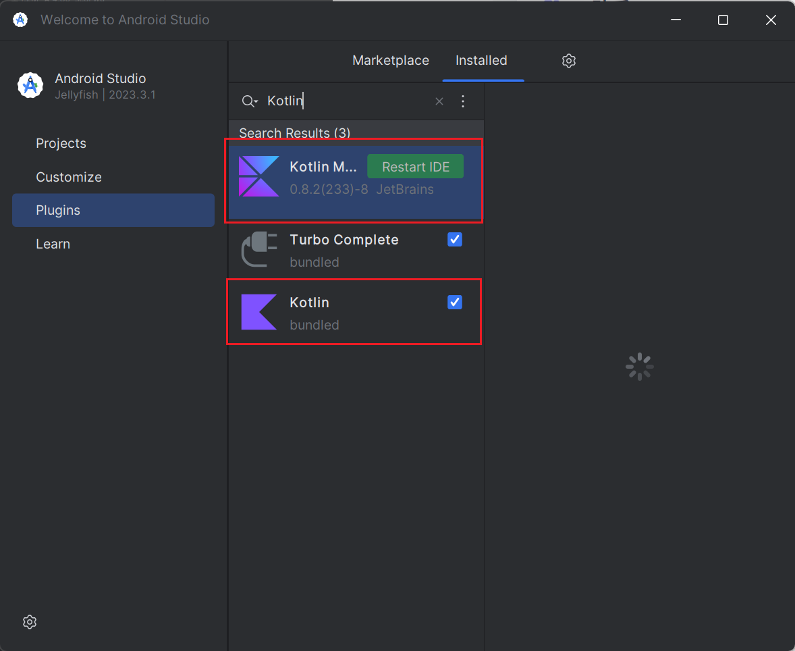Select the Turbo Complete plugin row
Image resolution: width=795 pixels, height=651 pixels.
(356, 250)
